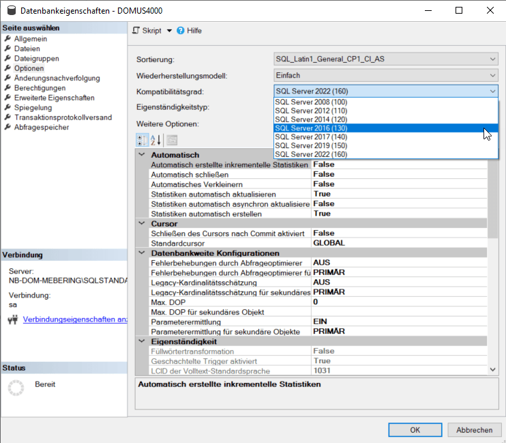Select the Dateien page
Screen dimensions: 506x443
27,48
